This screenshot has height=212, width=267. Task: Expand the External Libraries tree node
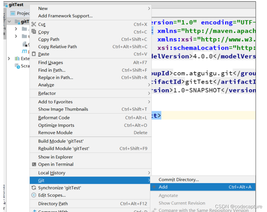tap(9, 58)
